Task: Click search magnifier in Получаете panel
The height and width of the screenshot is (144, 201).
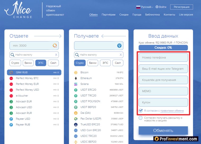Action: [77, 55]
